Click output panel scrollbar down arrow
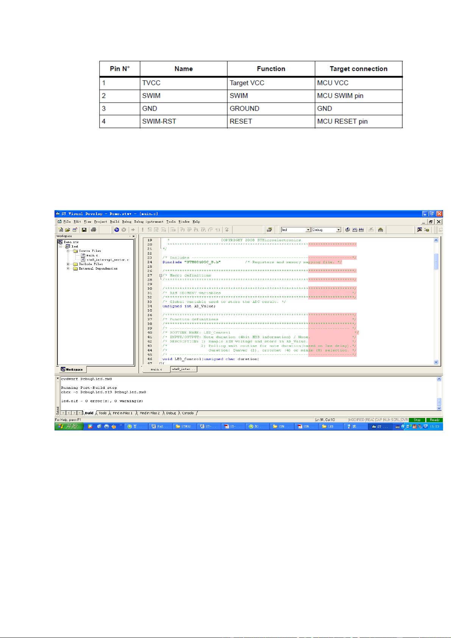 [x=439, y=408]
